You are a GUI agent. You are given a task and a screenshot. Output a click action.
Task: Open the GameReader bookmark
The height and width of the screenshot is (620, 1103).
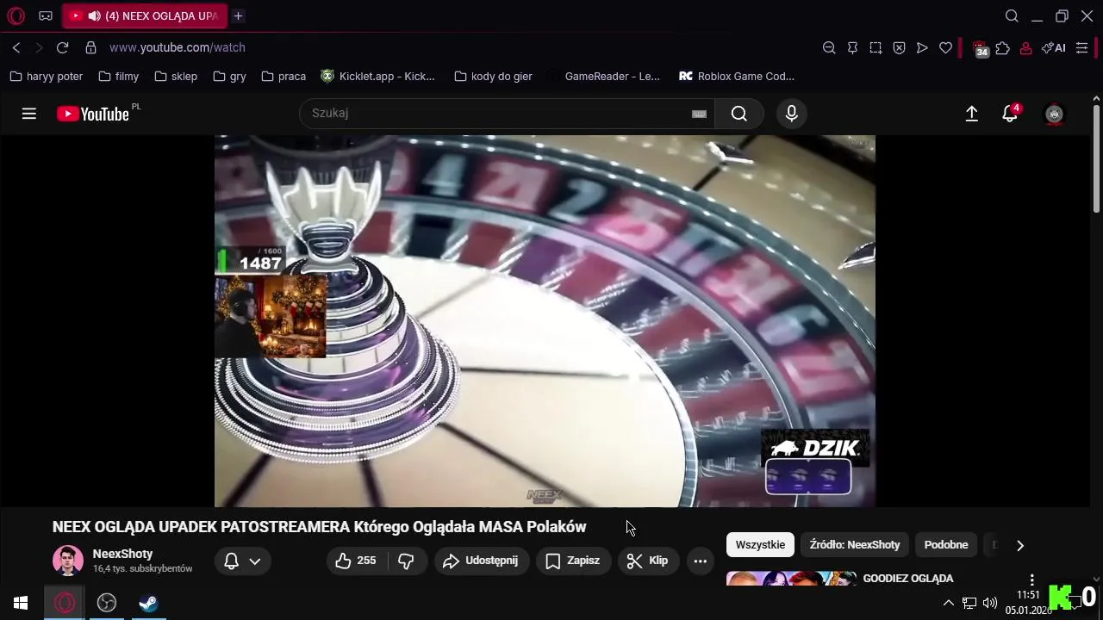click(603, 76)
